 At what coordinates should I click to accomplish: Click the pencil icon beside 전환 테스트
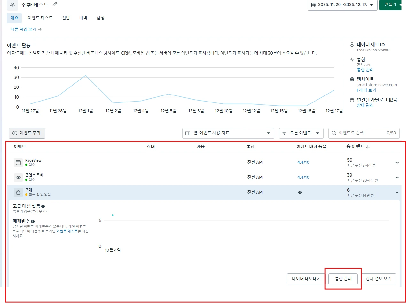[55, 4]
